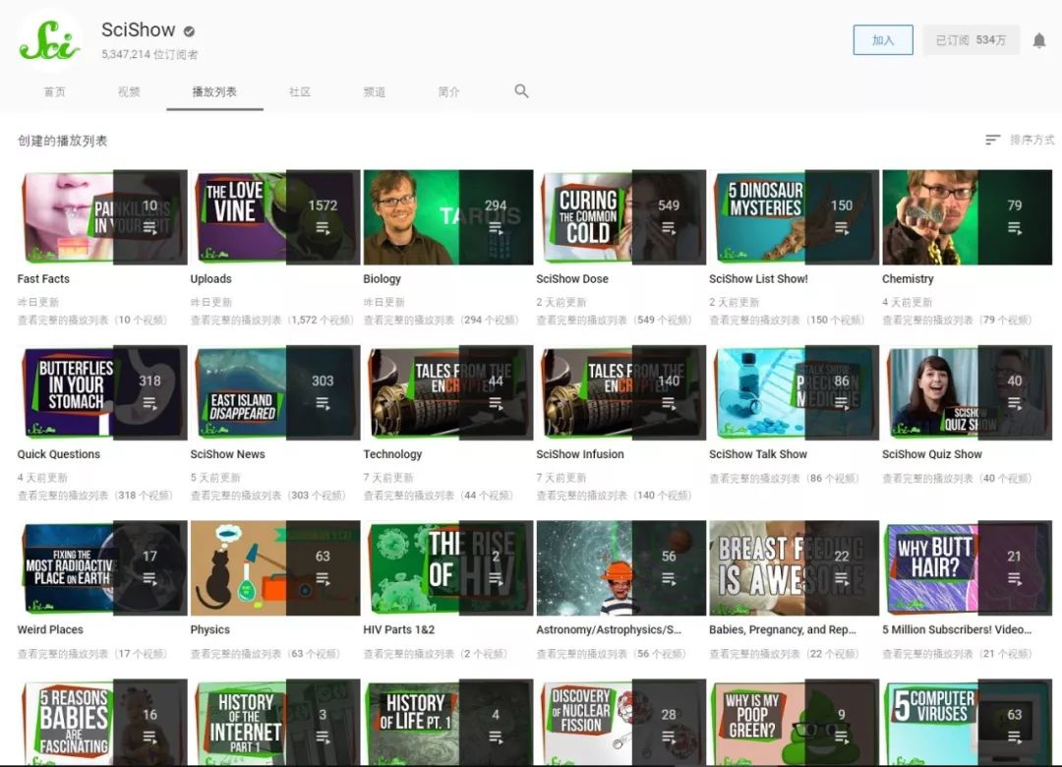This screenshot has height=767, width=1062.
Task: Click the playlist queue icon on Biology thumbnail
Action: 496,228
